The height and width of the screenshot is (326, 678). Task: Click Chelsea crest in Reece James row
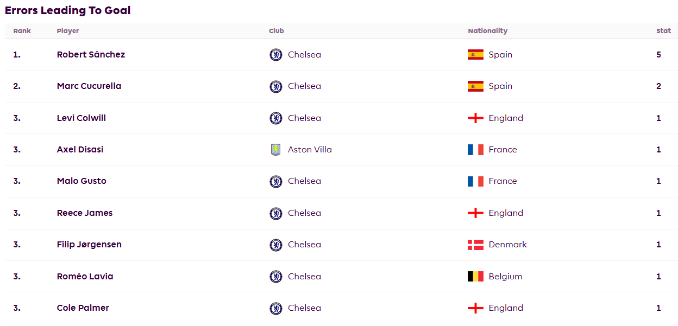276,213
